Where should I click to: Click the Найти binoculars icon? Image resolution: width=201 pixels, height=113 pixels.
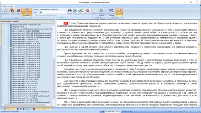70,11
